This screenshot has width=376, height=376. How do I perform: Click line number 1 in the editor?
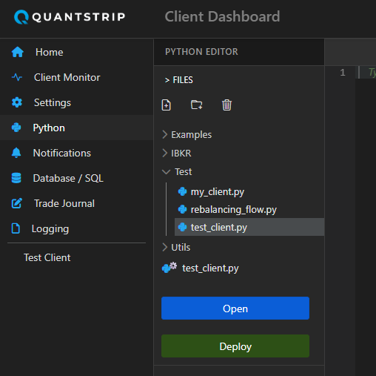pyautogui.click(x=343, y=73)
